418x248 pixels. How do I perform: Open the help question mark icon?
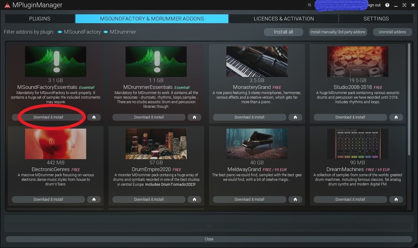coord(387,5)
